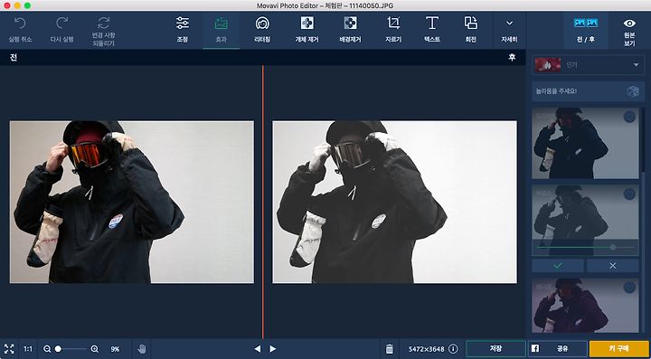This screenshot has height=359, width=651.
Task: Click the grayscale preview in the after pane
Action: click(x=394, y=202)
